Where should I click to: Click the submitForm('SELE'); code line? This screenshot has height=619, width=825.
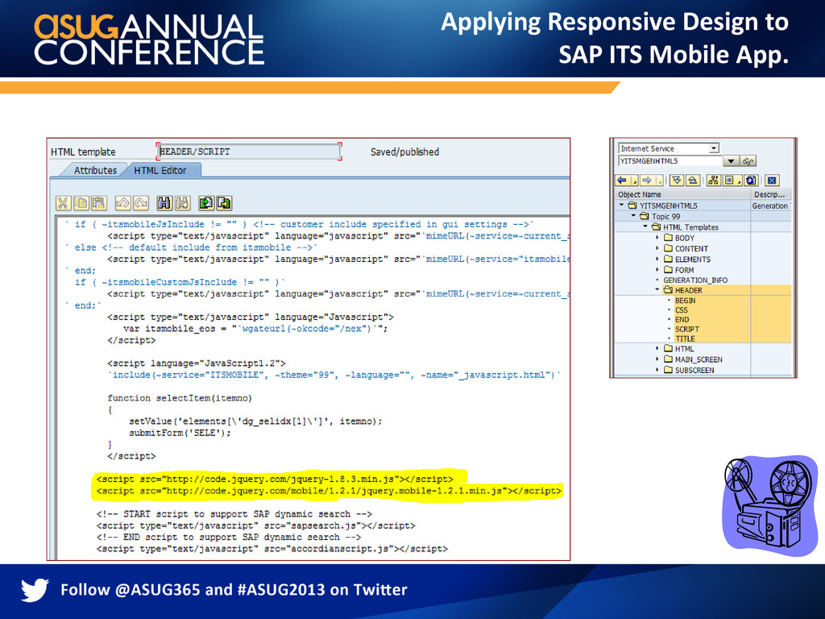180,433
